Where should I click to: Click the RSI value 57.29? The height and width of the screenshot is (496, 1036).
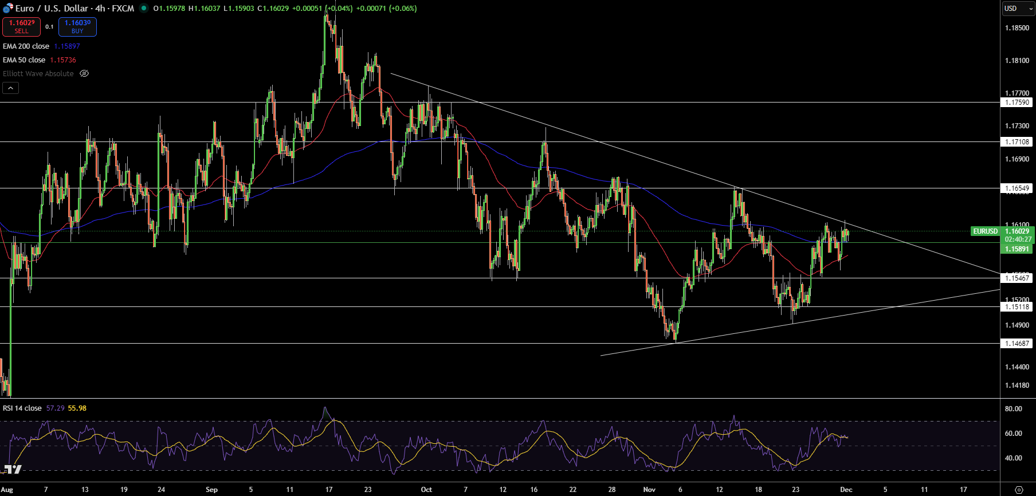point(56,408)
